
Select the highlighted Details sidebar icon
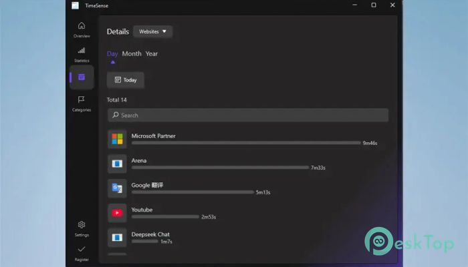pyautogui.click(x=82, y=77)
